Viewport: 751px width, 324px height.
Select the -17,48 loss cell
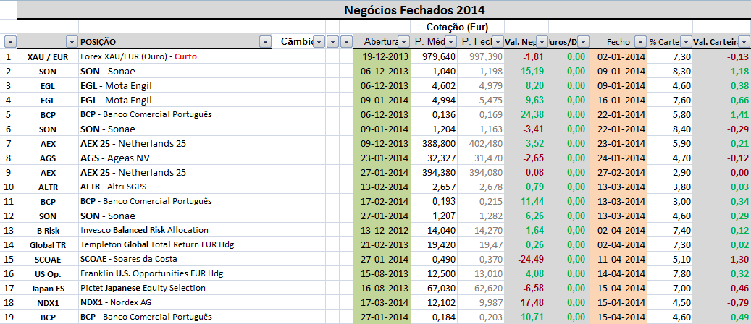pyautogui.click(x=526, y=302)
